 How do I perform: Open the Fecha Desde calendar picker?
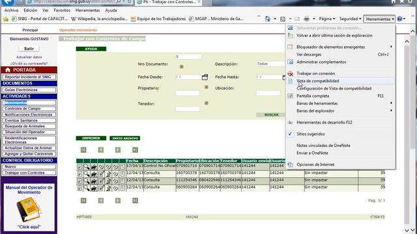(205, 77)
